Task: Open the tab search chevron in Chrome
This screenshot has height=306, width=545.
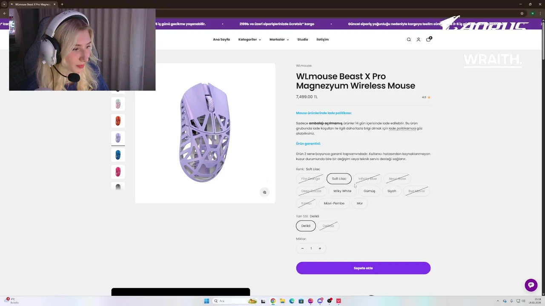Action: [x=3, y=4]
